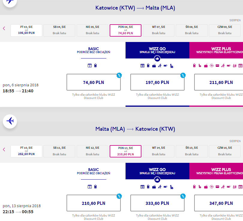Viewport: 243px width, 221px height.
Task: Click the 'Katowice (KTW) → Malta (MLA)' heading
Action: (x=135, y=8)
